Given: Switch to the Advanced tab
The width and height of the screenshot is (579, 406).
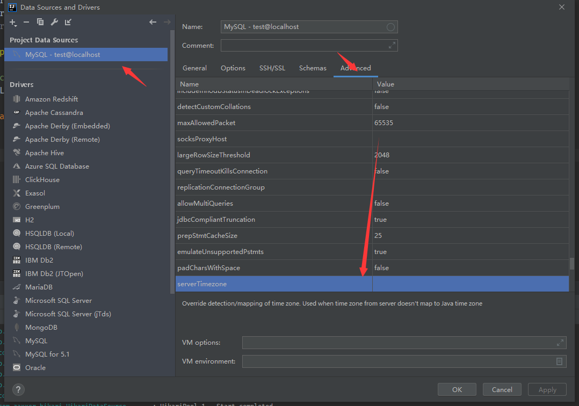Looking at the screenshot, I should (356, 68).
